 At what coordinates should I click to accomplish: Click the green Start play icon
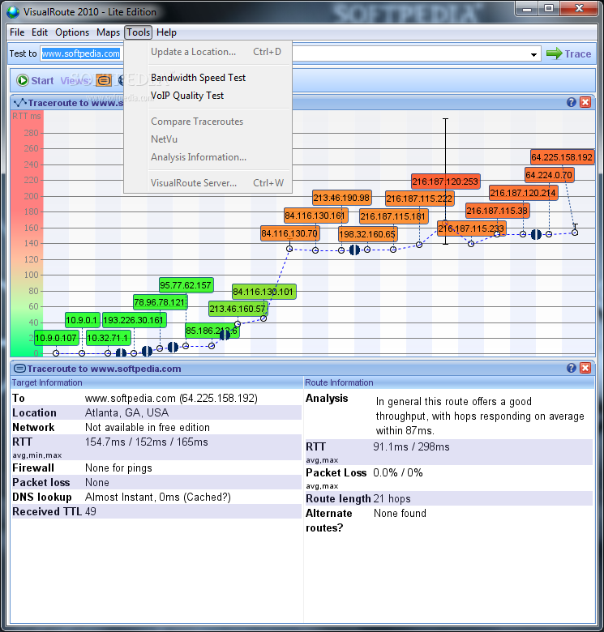click(23, 80)
